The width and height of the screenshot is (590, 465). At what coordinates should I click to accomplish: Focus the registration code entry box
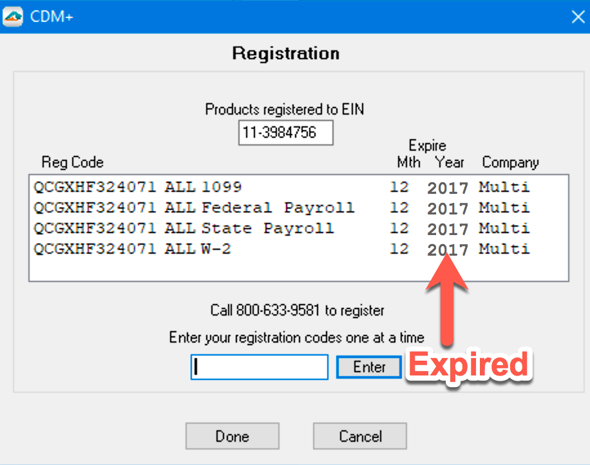click(259, 367)
